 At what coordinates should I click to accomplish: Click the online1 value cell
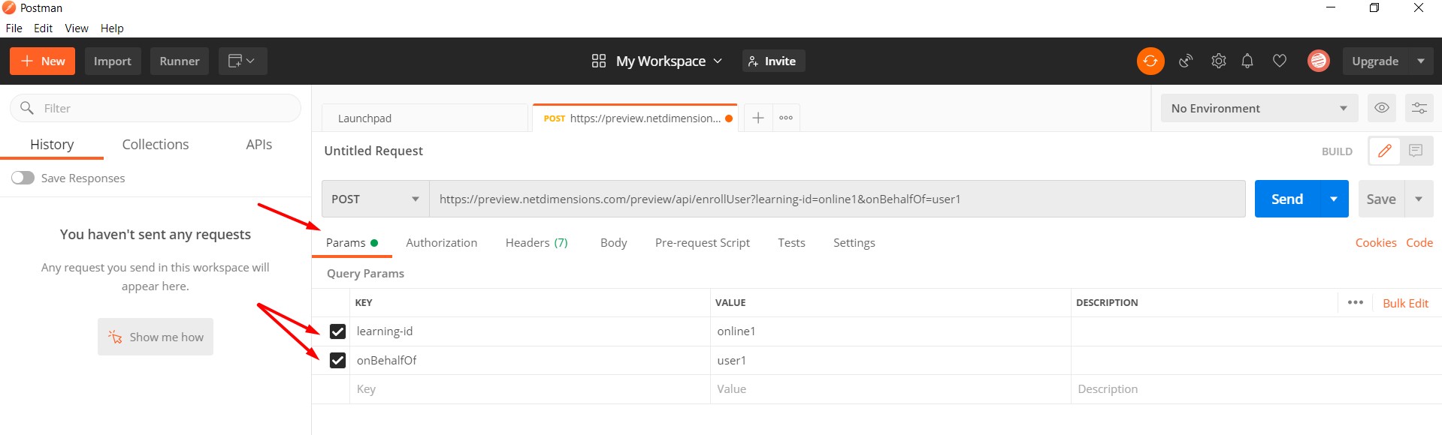tap(890, 331)
